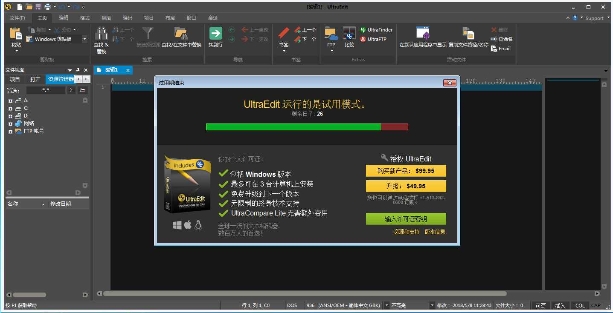Click the 粘贴 paste clipboard icon

click(x=16, y=34)
